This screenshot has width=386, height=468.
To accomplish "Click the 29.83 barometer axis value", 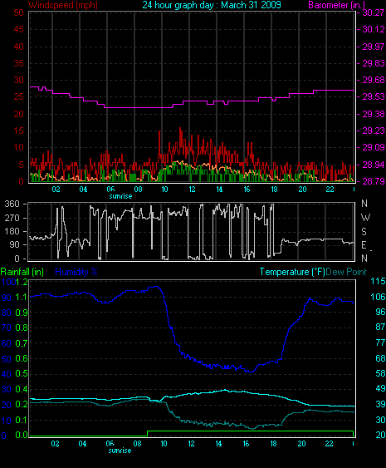I will pos(374,63).
